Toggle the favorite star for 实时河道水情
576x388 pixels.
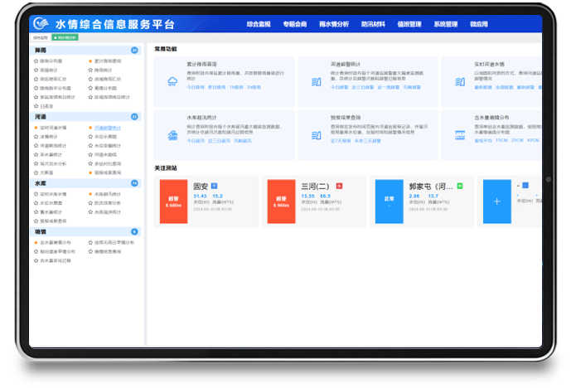tap(36, 128)
